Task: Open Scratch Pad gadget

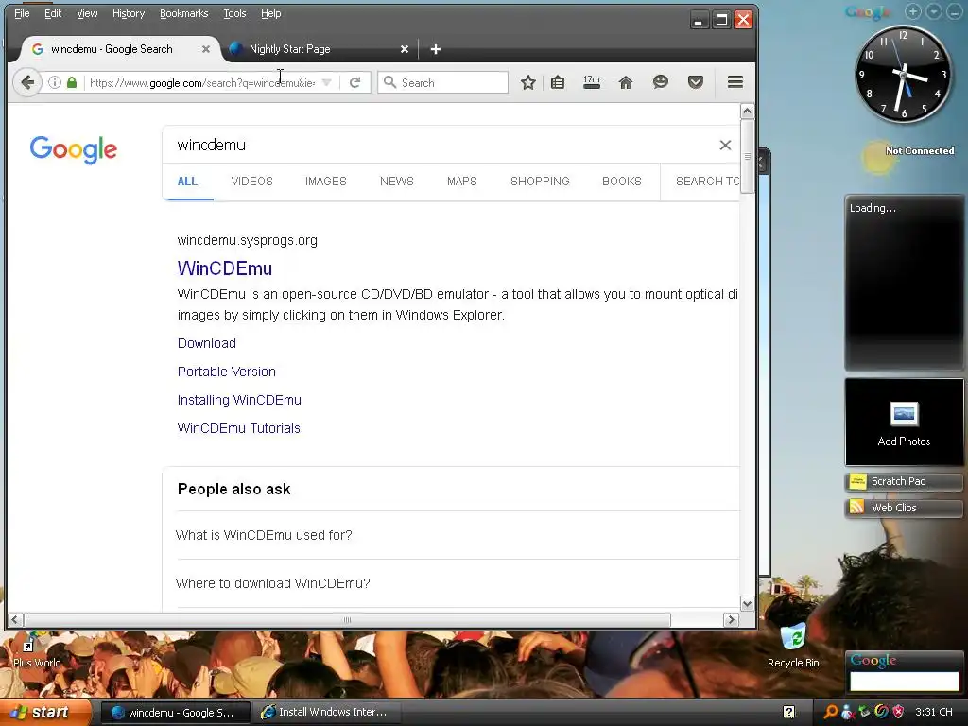Action: [x=904, y=481]
